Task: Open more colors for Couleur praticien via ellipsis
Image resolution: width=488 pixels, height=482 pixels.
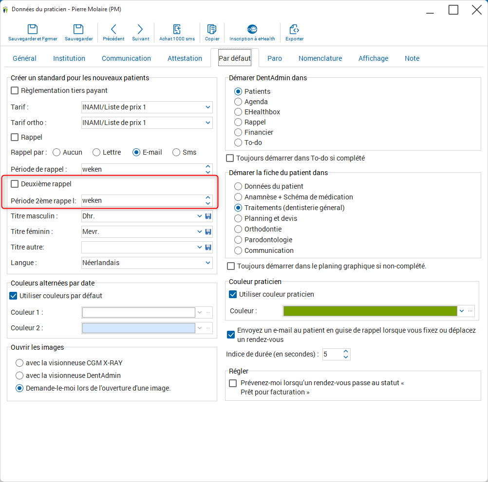Action: coord(470,311)
